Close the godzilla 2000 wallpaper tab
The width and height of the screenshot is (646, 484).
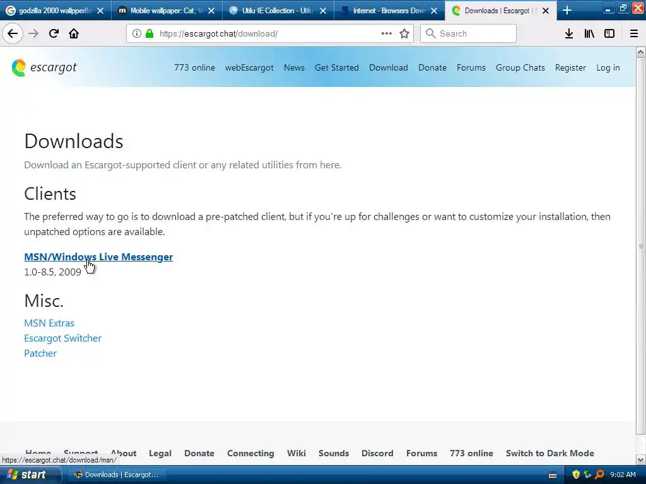(100, 11)
